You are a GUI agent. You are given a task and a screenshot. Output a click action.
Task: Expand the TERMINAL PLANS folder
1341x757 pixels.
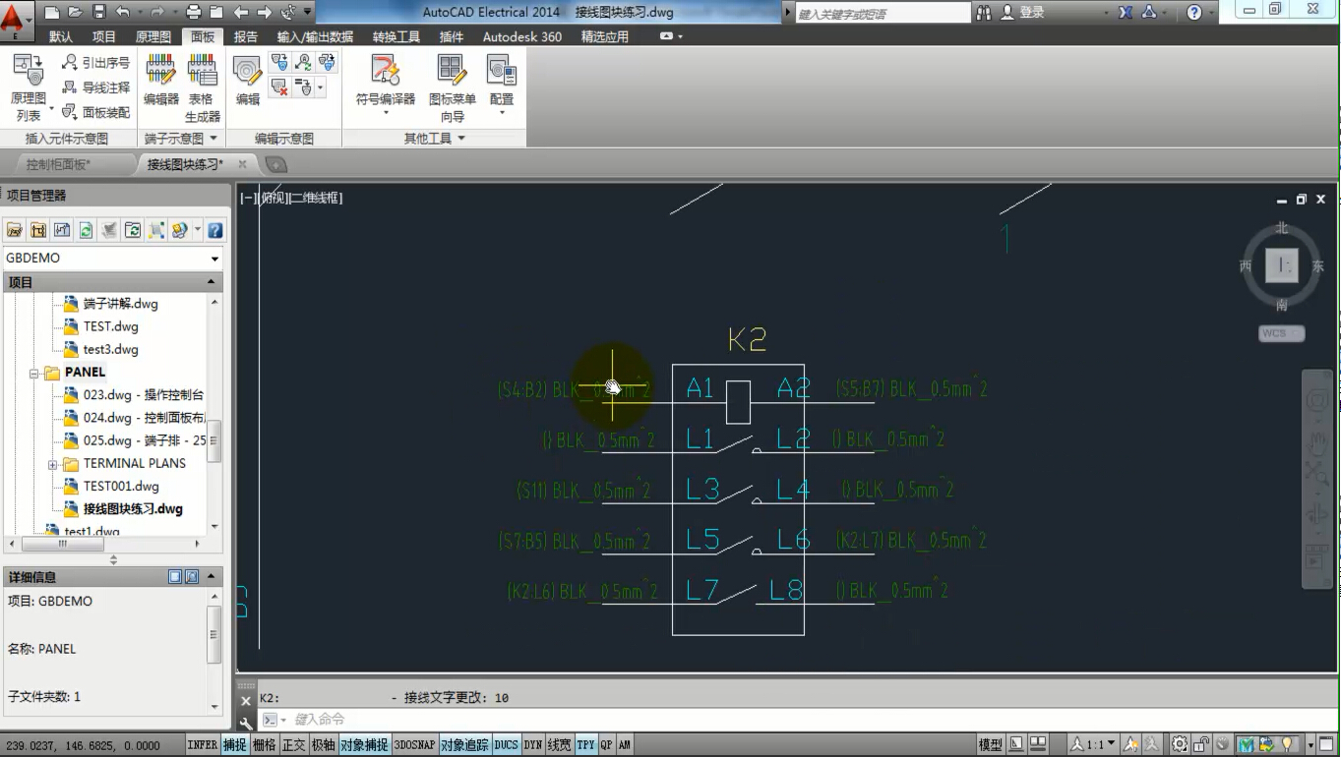point(52,464)
